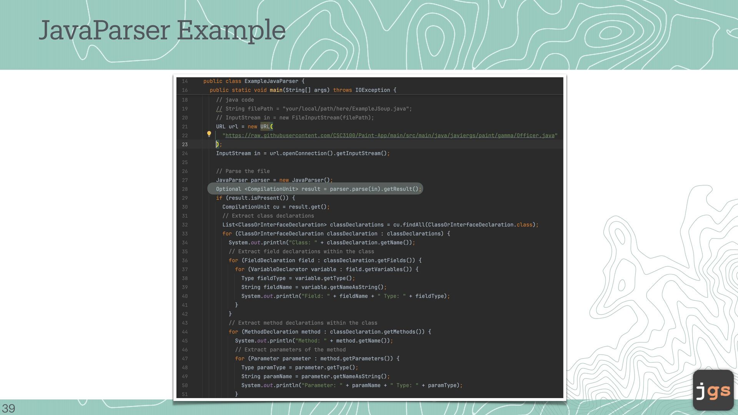Open the raw.githubusercontent.com Officer.java URL
Screen dimensions: 738x415
coord(390,136)
